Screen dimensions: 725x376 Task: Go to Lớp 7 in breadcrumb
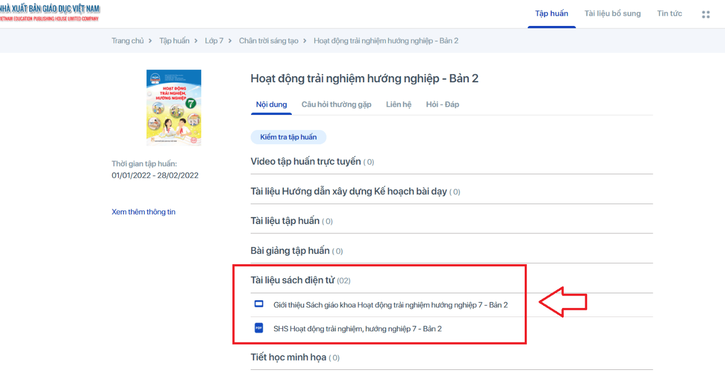click(x=214, y=41)
